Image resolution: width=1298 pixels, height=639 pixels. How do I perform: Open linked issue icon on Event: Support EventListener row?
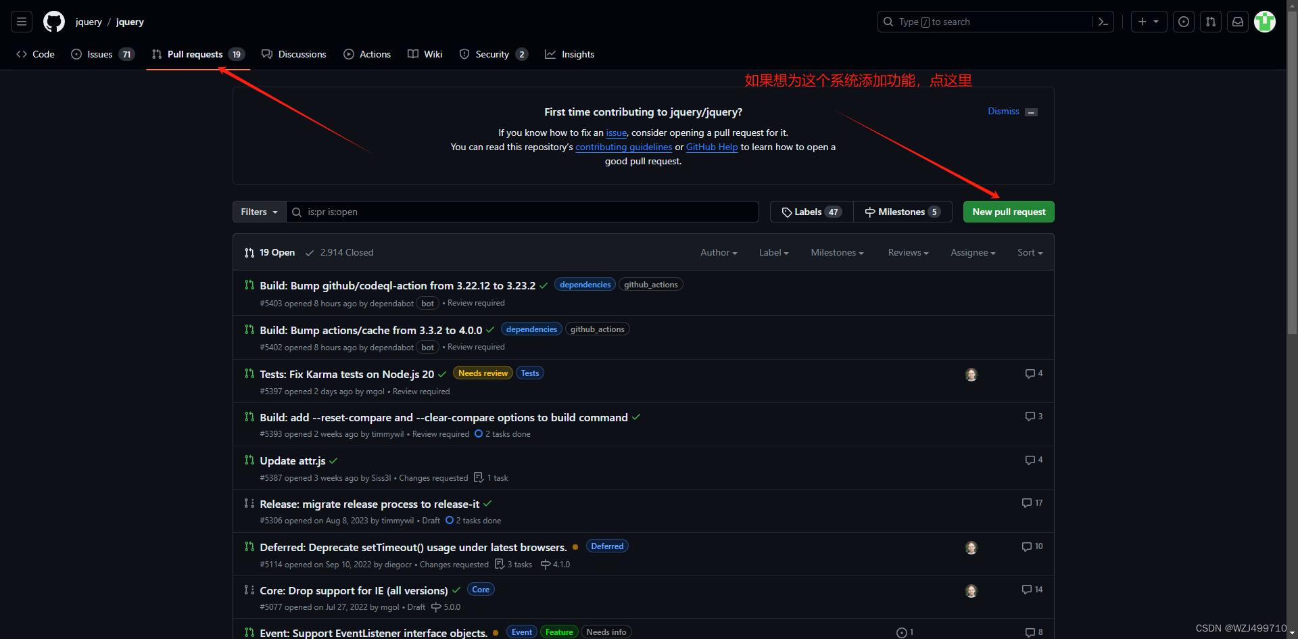[x=905, y=633]
